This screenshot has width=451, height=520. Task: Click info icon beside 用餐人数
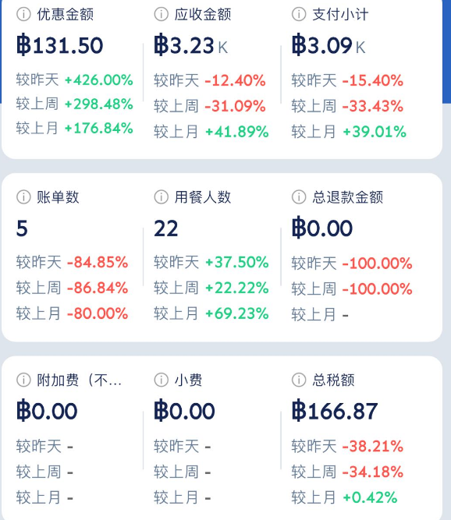[161, 197]
